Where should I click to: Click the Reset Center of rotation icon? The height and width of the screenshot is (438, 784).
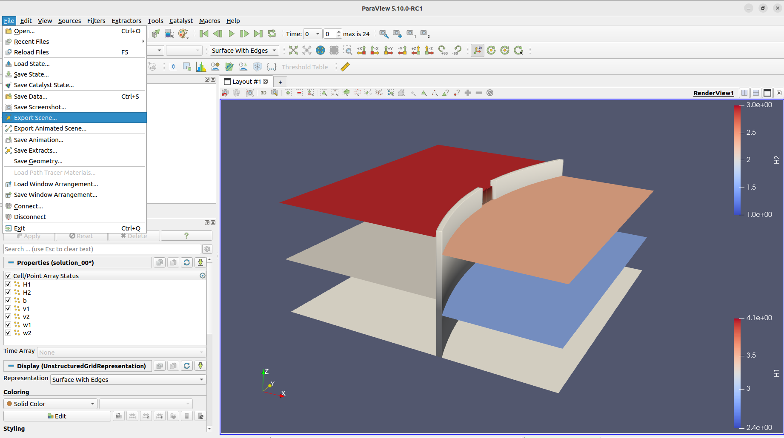tap(505, 50)
